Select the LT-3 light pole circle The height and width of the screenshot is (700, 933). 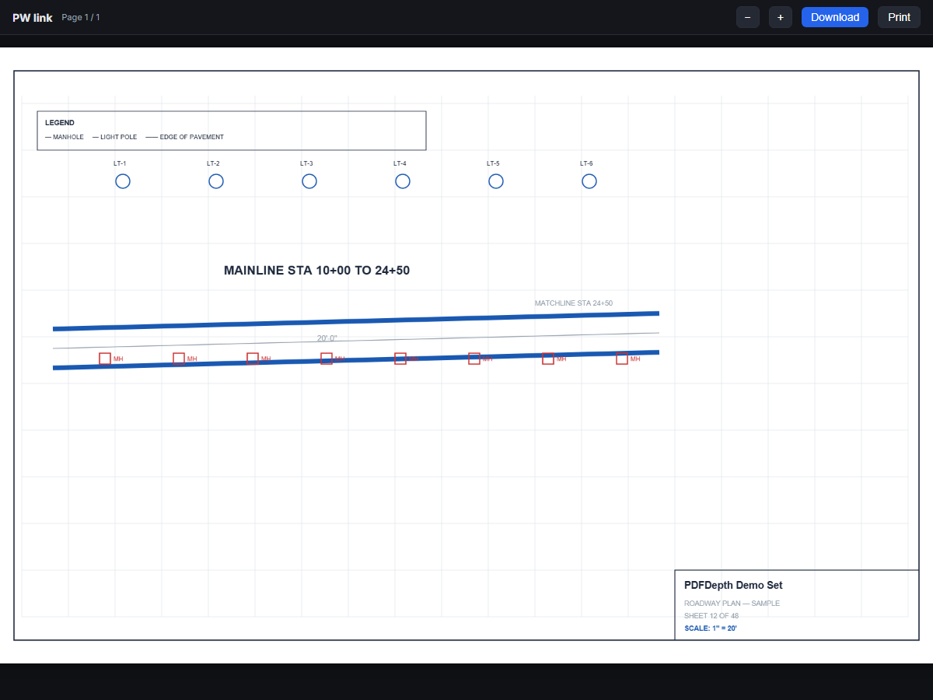(309, 181)
